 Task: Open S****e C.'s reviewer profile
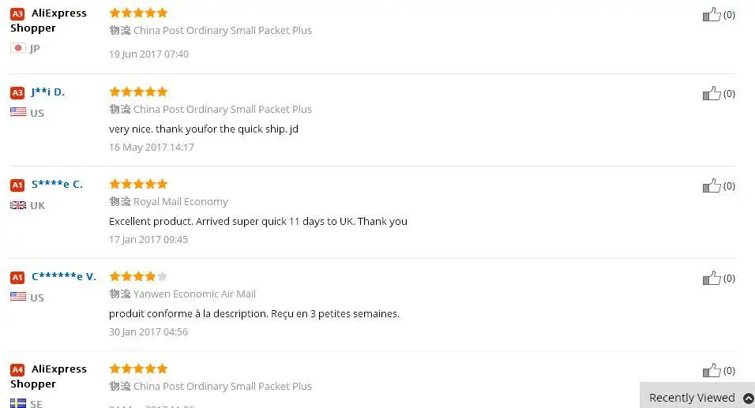57,185
